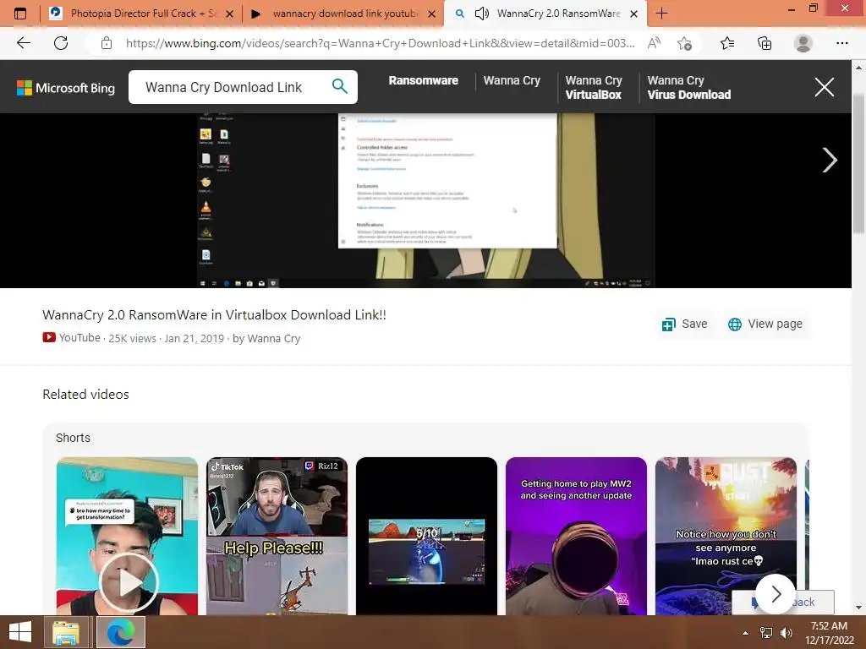
Task: Open the taskbar clock and date
Action: pyautogui.click(x=829, y=633)
